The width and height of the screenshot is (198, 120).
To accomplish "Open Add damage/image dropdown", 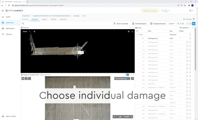I will [x=122, y=79].
